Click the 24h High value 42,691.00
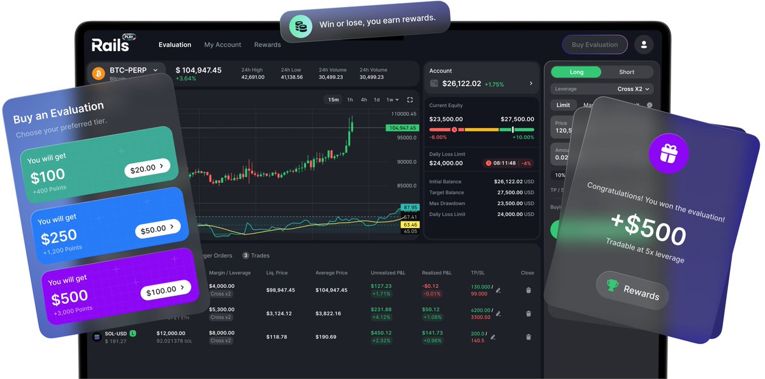 point(252,77)
